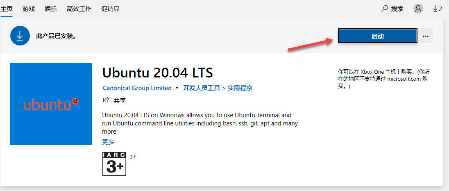Viewport: 449px width, 191px height.
Task: Click the 搜索 search button
Action: click(x=392, y=9)
